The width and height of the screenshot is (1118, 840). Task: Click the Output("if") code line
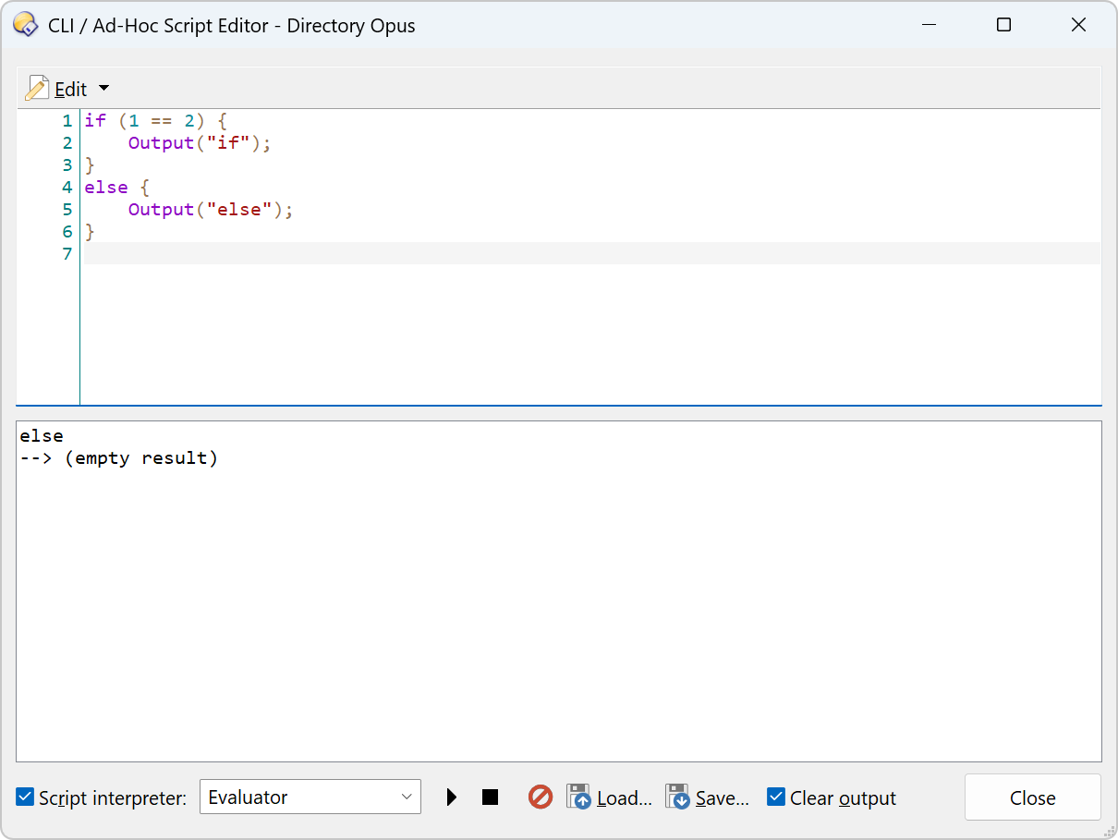coord(199,143)
